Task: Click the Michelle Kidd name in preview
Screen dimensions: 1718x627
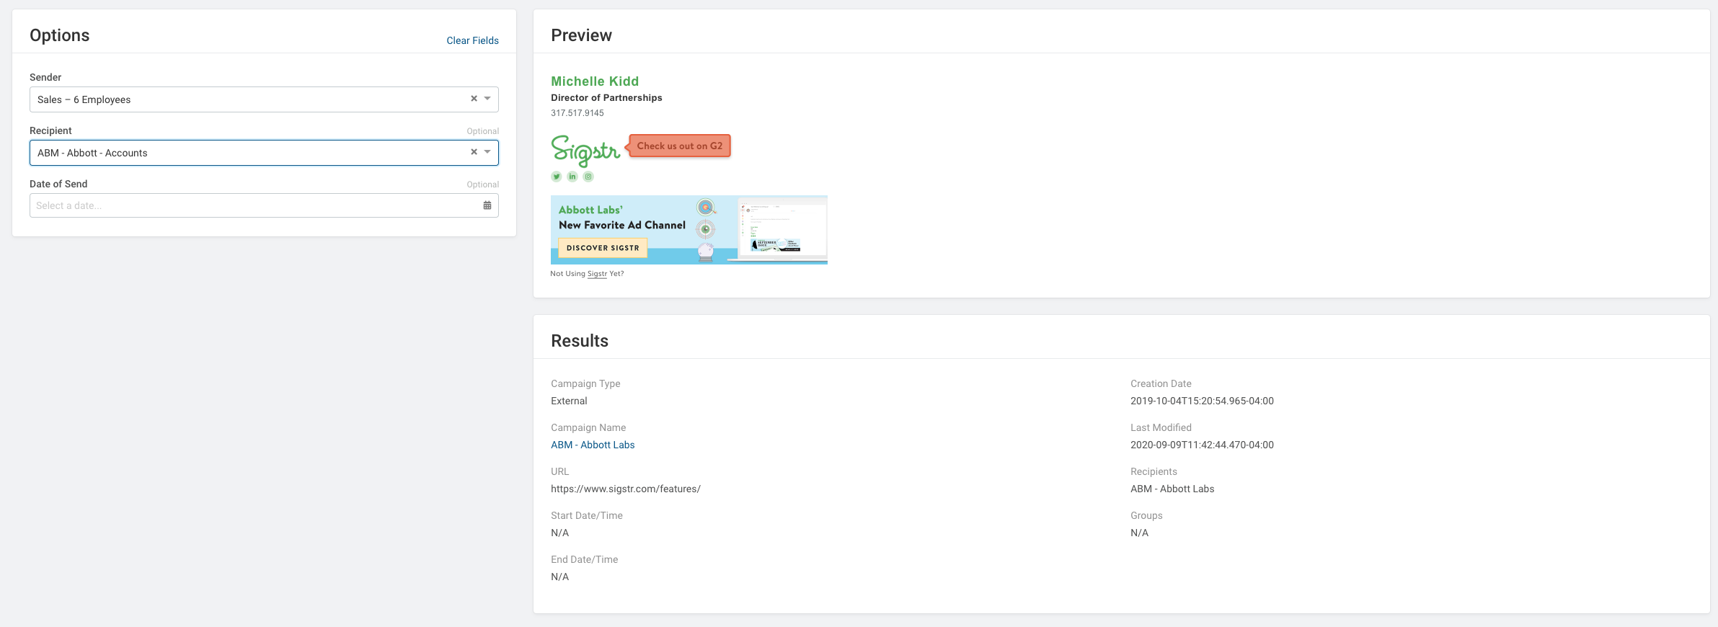Action: point(595,81)
